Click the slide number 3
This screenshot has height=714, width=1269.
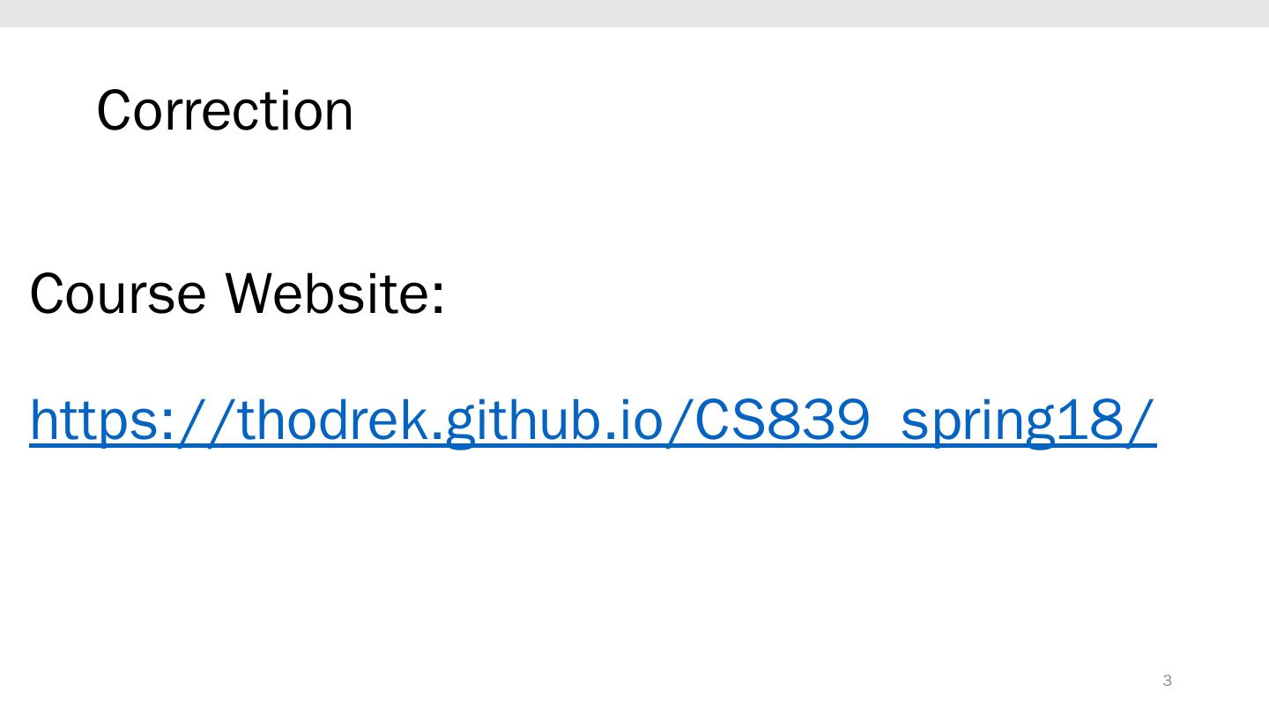(x=1168, y=681)
